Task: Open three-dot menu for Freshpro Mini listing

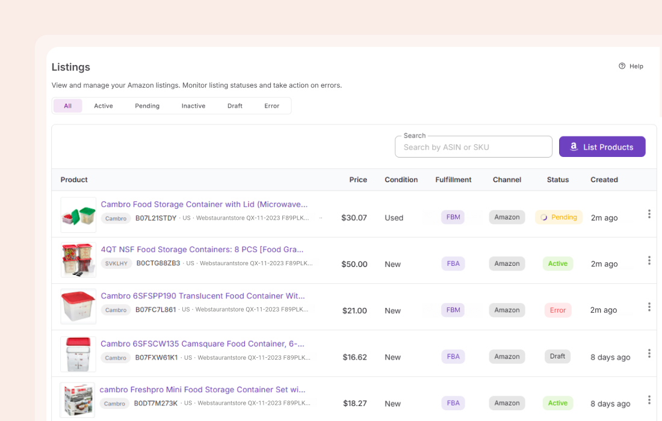Action: tap(649, 399)
